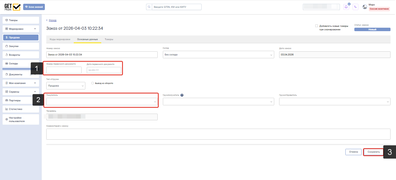Click the Комментарий к заказу text area
Screen dimensions: 396x180
pyautogui.click(x=218, y=134)
